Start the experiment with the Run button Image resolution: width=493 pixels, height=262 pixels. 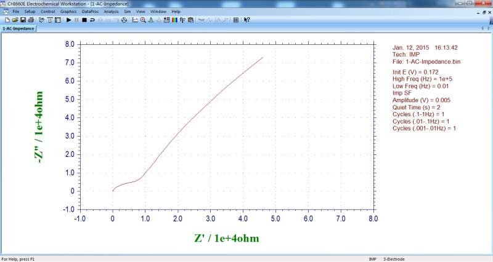[x=68, y=20]
